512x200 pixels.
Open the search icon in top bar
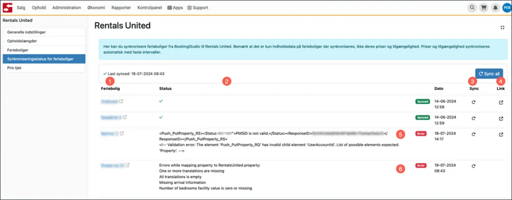click(472, 8)
